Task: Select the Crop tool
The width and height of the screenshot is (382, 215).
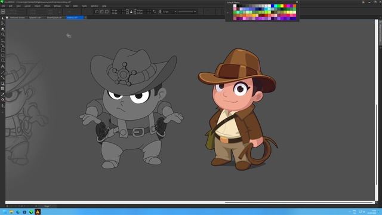Action: 2,29
